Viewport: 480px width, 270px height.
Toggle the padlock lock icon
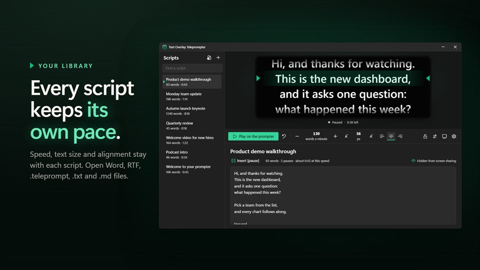[x=425, y=136]
